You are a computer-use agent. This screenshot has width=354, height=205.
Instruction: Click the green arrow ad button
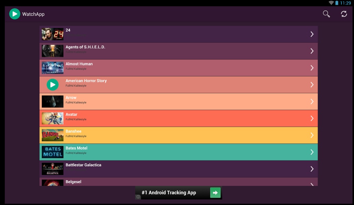pos(215,193)
